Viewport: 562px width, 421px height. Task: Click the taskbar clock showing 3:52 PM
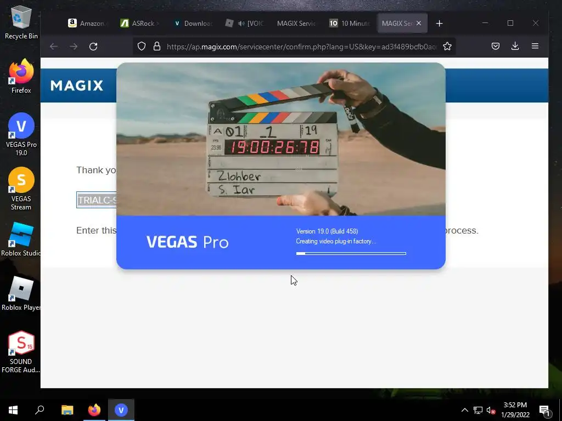point(515,409)
